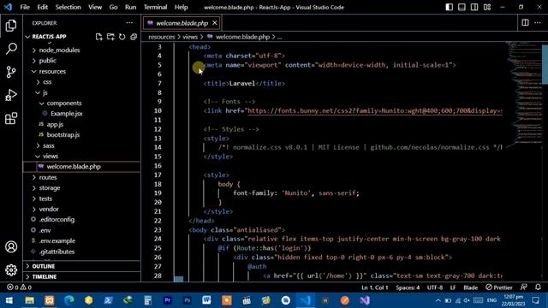Open notifications bell in status bar
The height and width of the screenshot is (308, 548).
coord(538,287)
